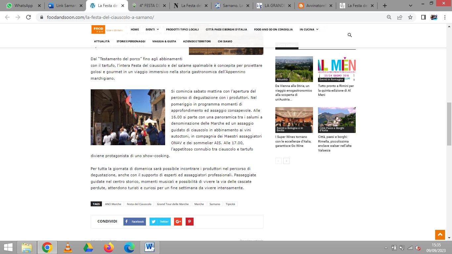452x254 pixels.
Task: Click the Sarnano street festival photo
Action: pyautogui.click(x=128, y=117)
